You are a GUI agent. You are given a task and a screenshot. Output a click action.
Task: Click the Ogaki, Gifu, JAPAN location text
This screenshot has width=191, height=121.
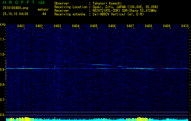pos(125,7)
